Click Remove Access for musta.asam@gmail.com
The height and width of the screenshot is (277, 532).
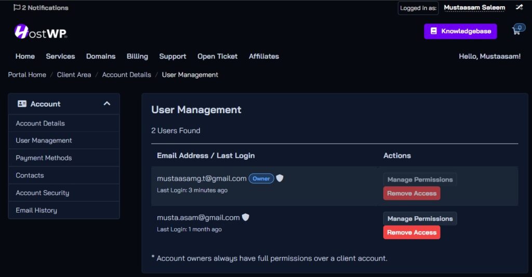(x=411, y=232)
